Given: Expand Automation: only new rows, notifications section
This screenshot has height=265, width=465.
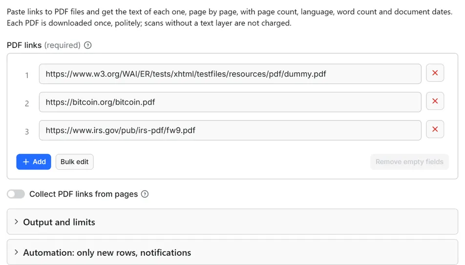Looking at the screenshot, I should 232,252.
